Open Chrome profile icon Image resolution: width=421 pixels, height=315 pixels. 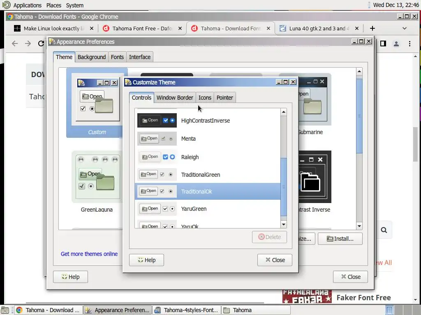[396, 43]
